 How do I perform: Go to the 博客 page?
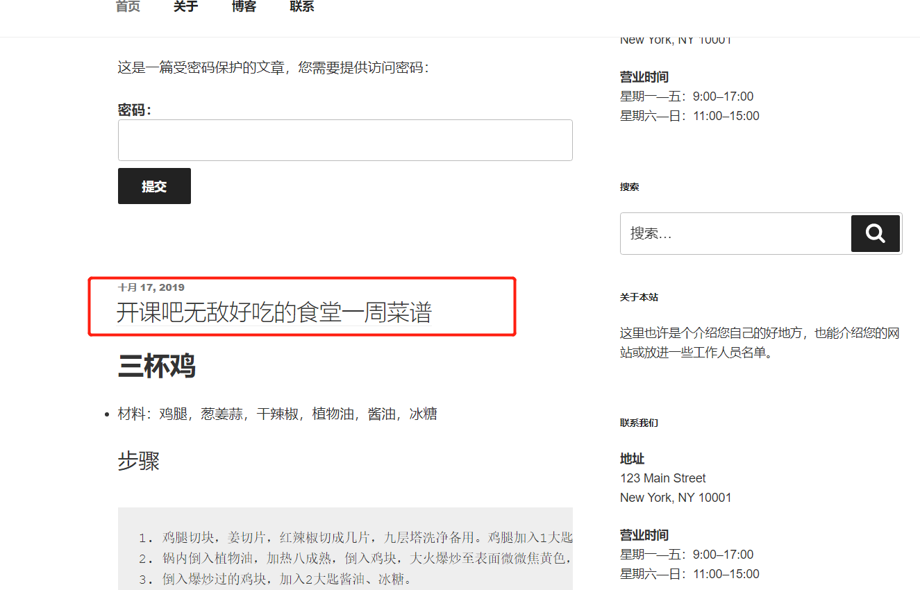(244, 6)
